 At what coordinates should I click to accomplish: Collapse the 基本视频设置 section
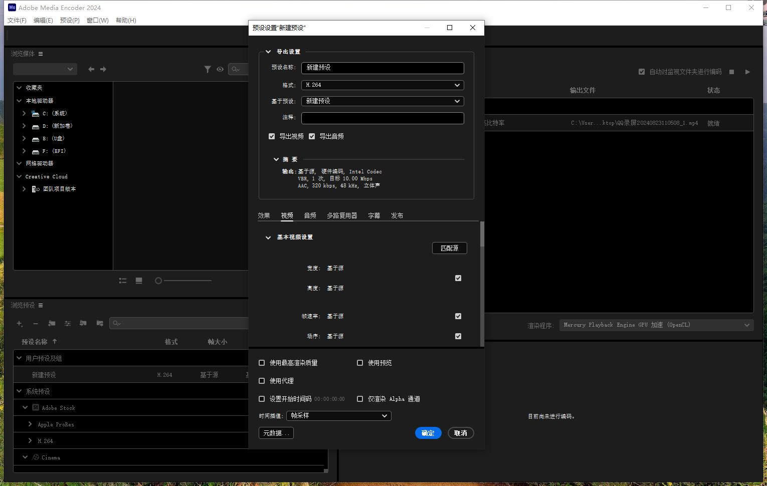click(x=268, y=237)
